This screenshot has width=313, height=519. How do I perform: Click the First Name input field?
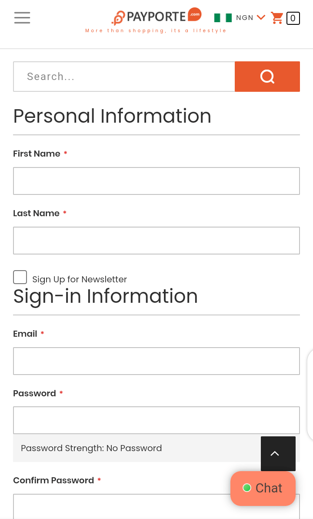[156, 181]
